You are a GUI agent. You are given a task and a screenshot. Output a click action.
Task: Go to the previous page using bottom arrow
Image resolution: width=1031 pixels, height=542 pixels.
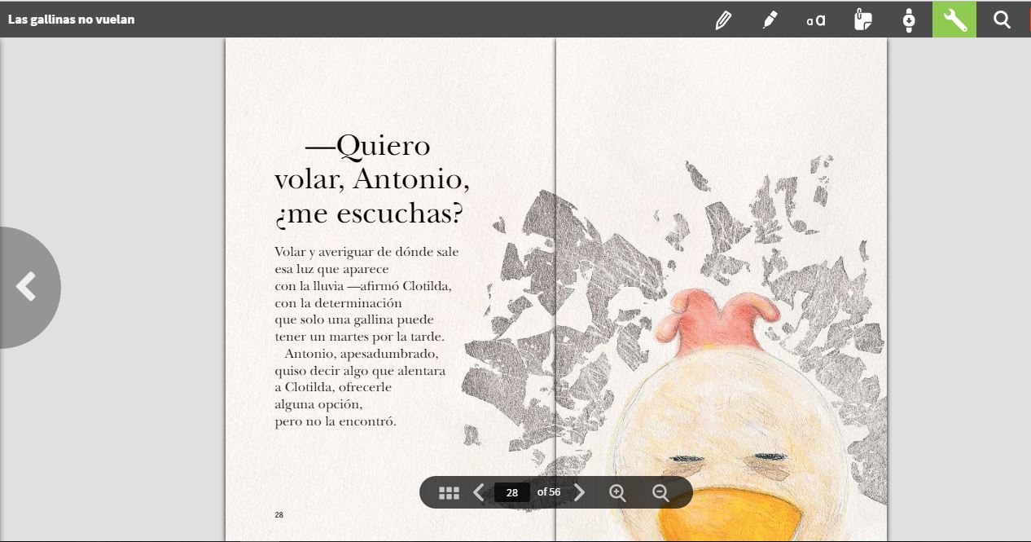pyautogui.click(x=479, y=492)
